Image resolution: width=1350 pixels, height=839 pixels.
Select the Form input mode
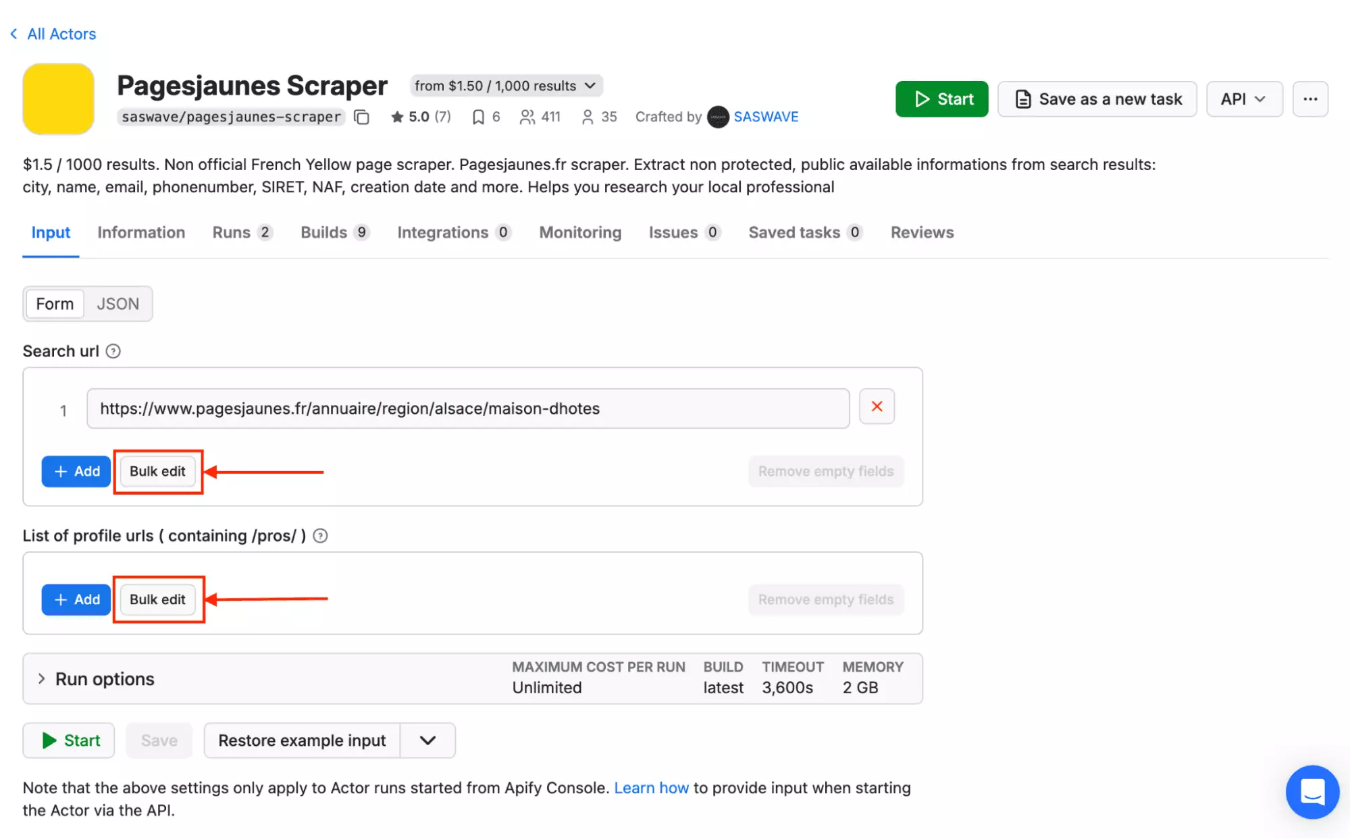(55, 304)
